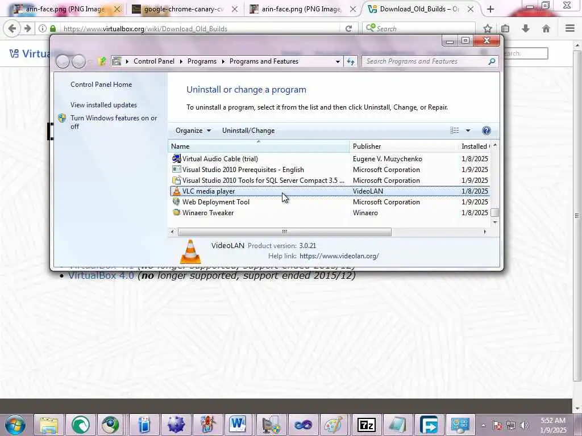Click Uninstall/Change button

click(x=248, y=131)
